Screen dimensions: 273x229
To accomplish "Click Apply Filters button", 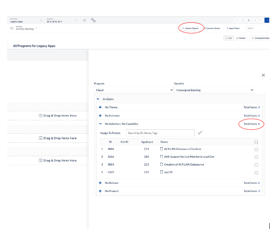I will 233,28.
